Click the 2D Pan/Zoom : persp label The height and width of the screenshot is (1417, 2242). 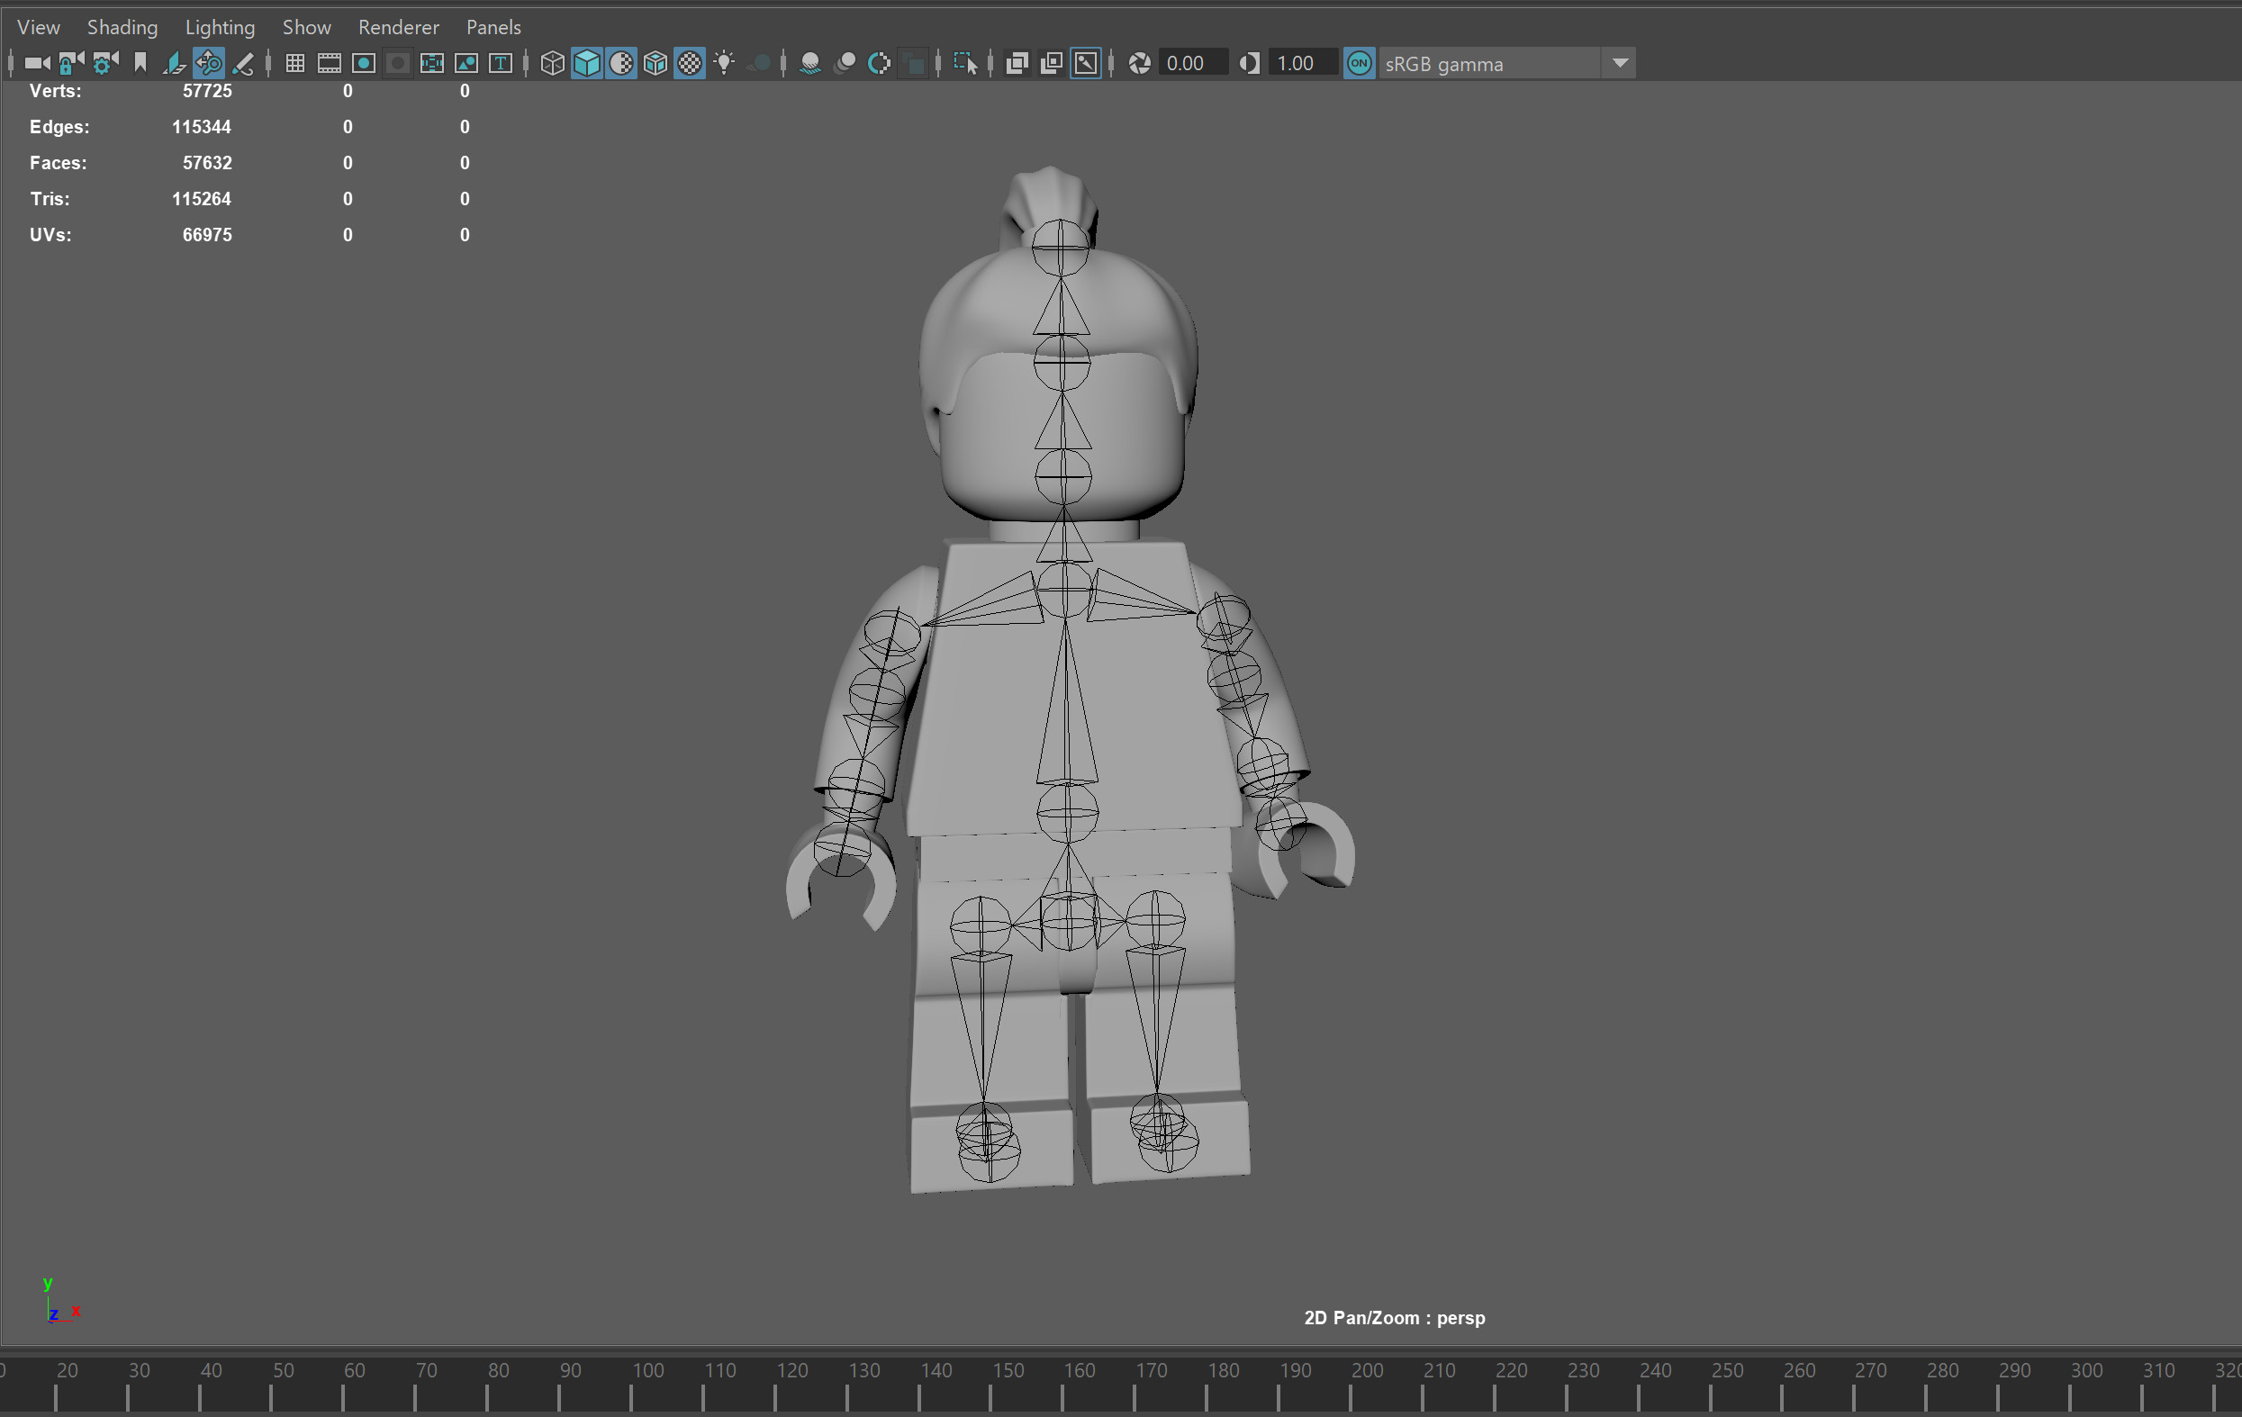[1394, 1317]
